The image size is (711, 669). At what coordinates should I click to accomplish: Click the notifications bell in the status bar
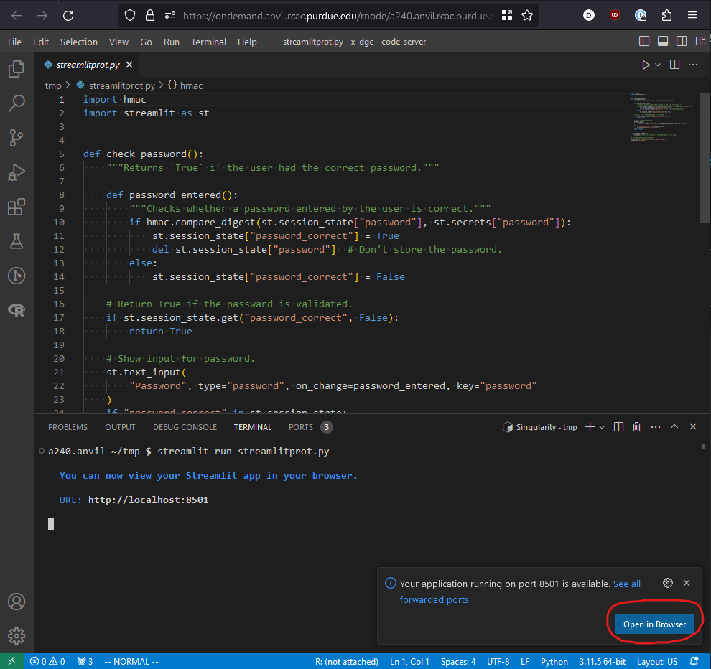[694, 661]
